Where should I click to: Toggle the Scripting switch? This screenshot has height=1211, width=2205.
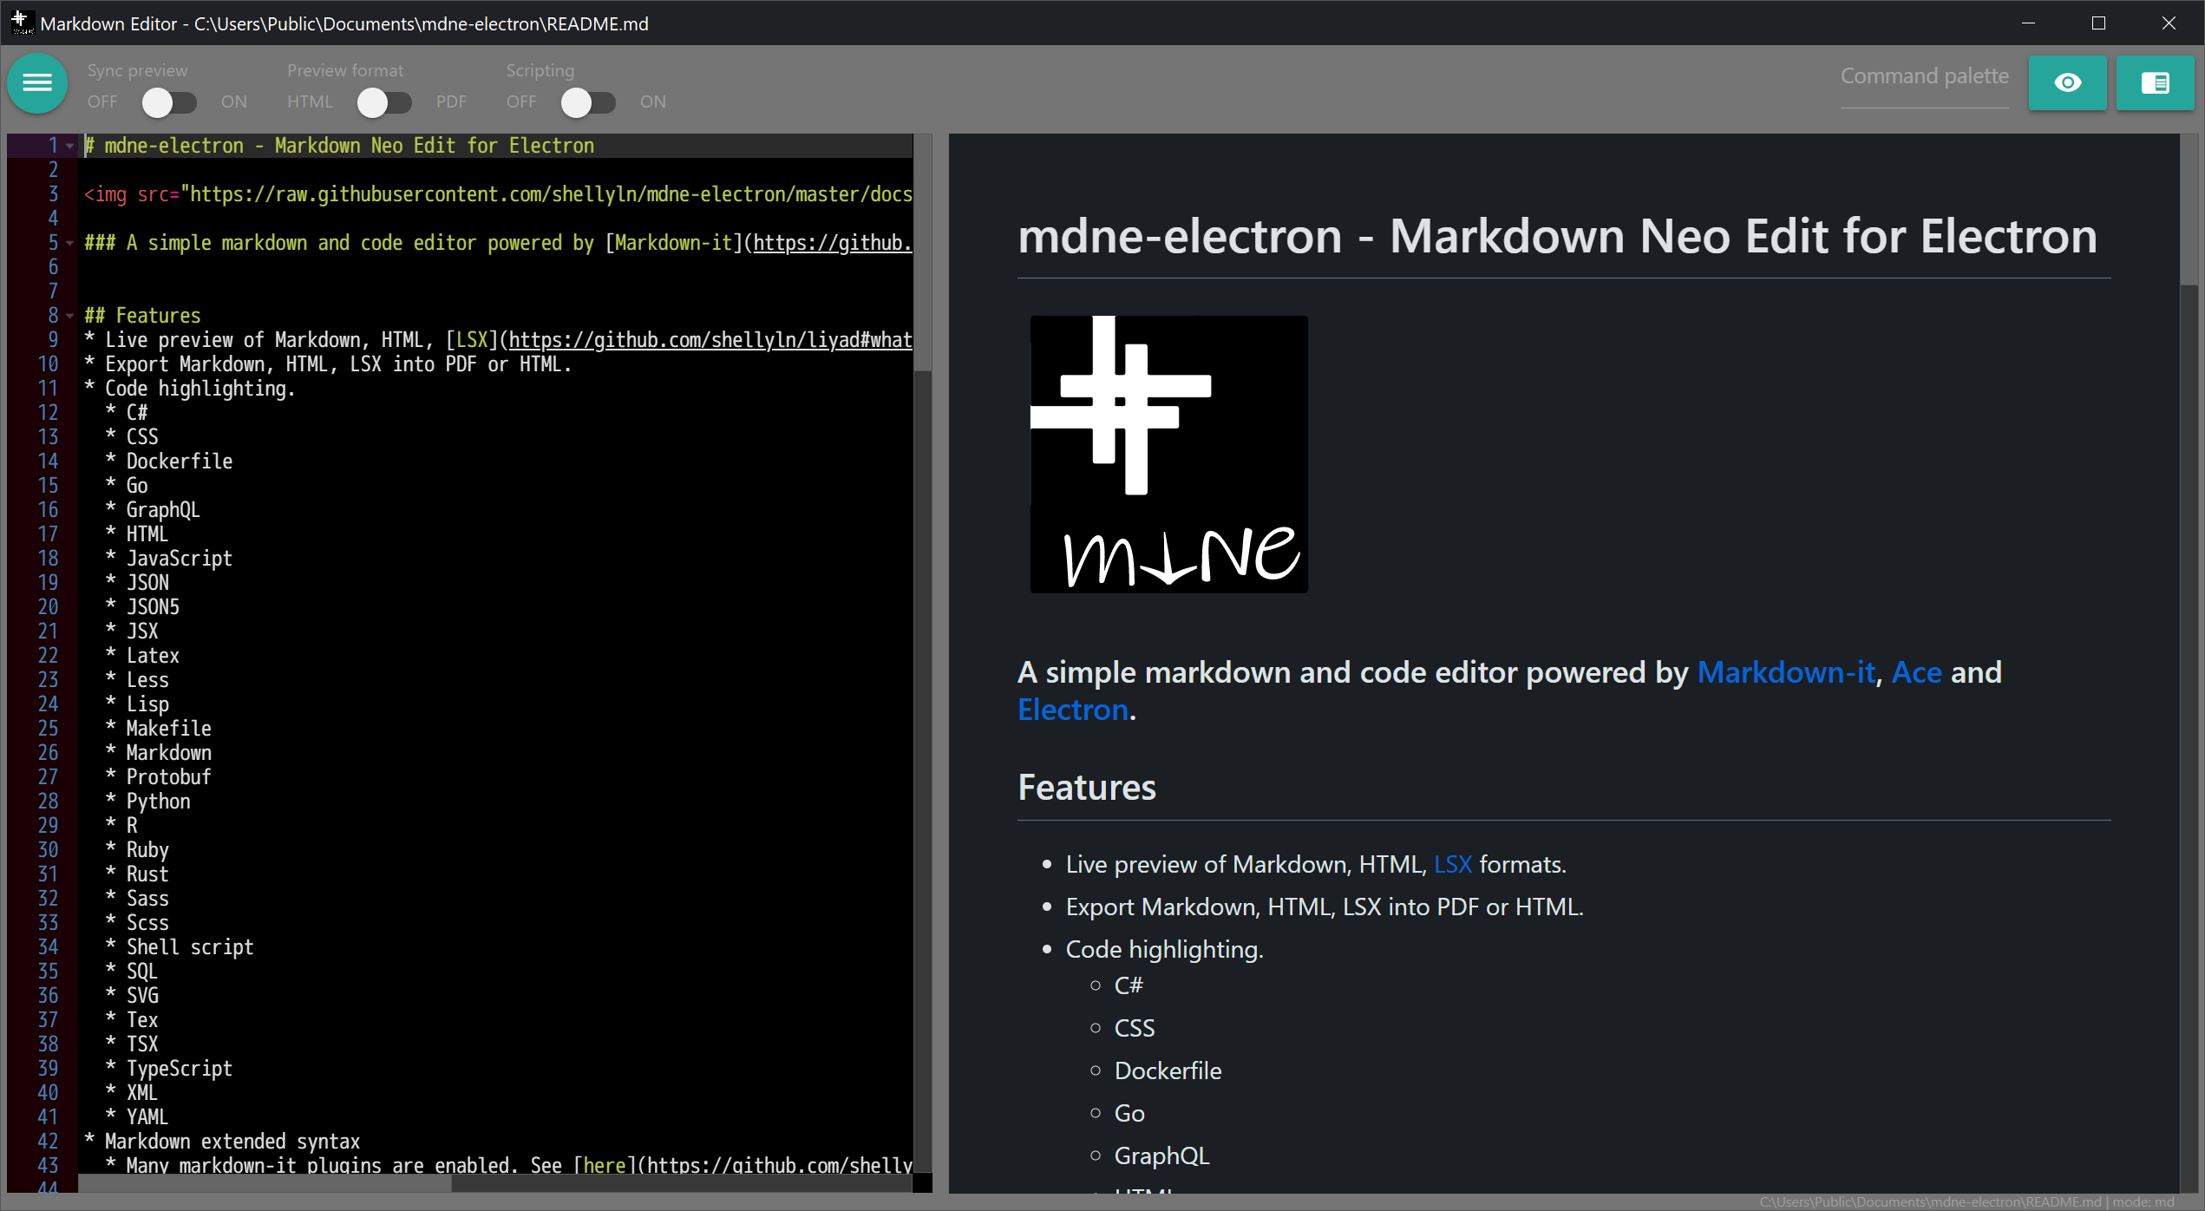(588, 102)
